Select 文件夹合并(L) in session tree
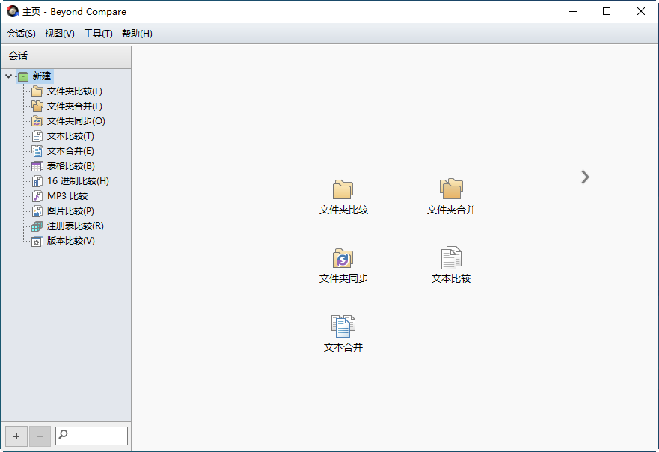 (74, 106)
